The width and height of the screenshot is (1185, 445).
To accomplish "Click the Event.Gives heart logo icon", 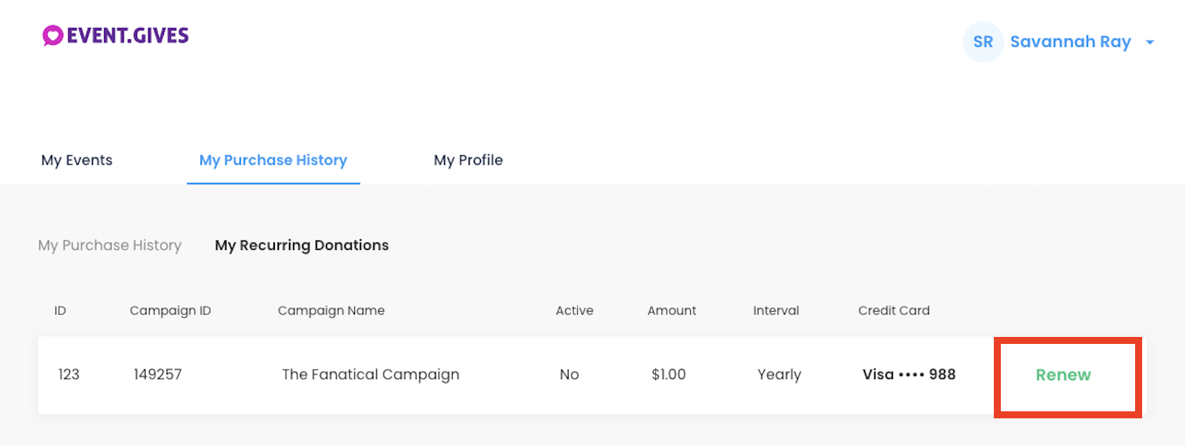I will click(53, 35).
